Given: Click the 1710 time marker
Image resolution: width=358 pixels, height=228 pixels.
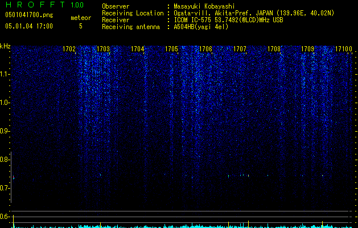Looking at the screenshot, I should (342, 49).
